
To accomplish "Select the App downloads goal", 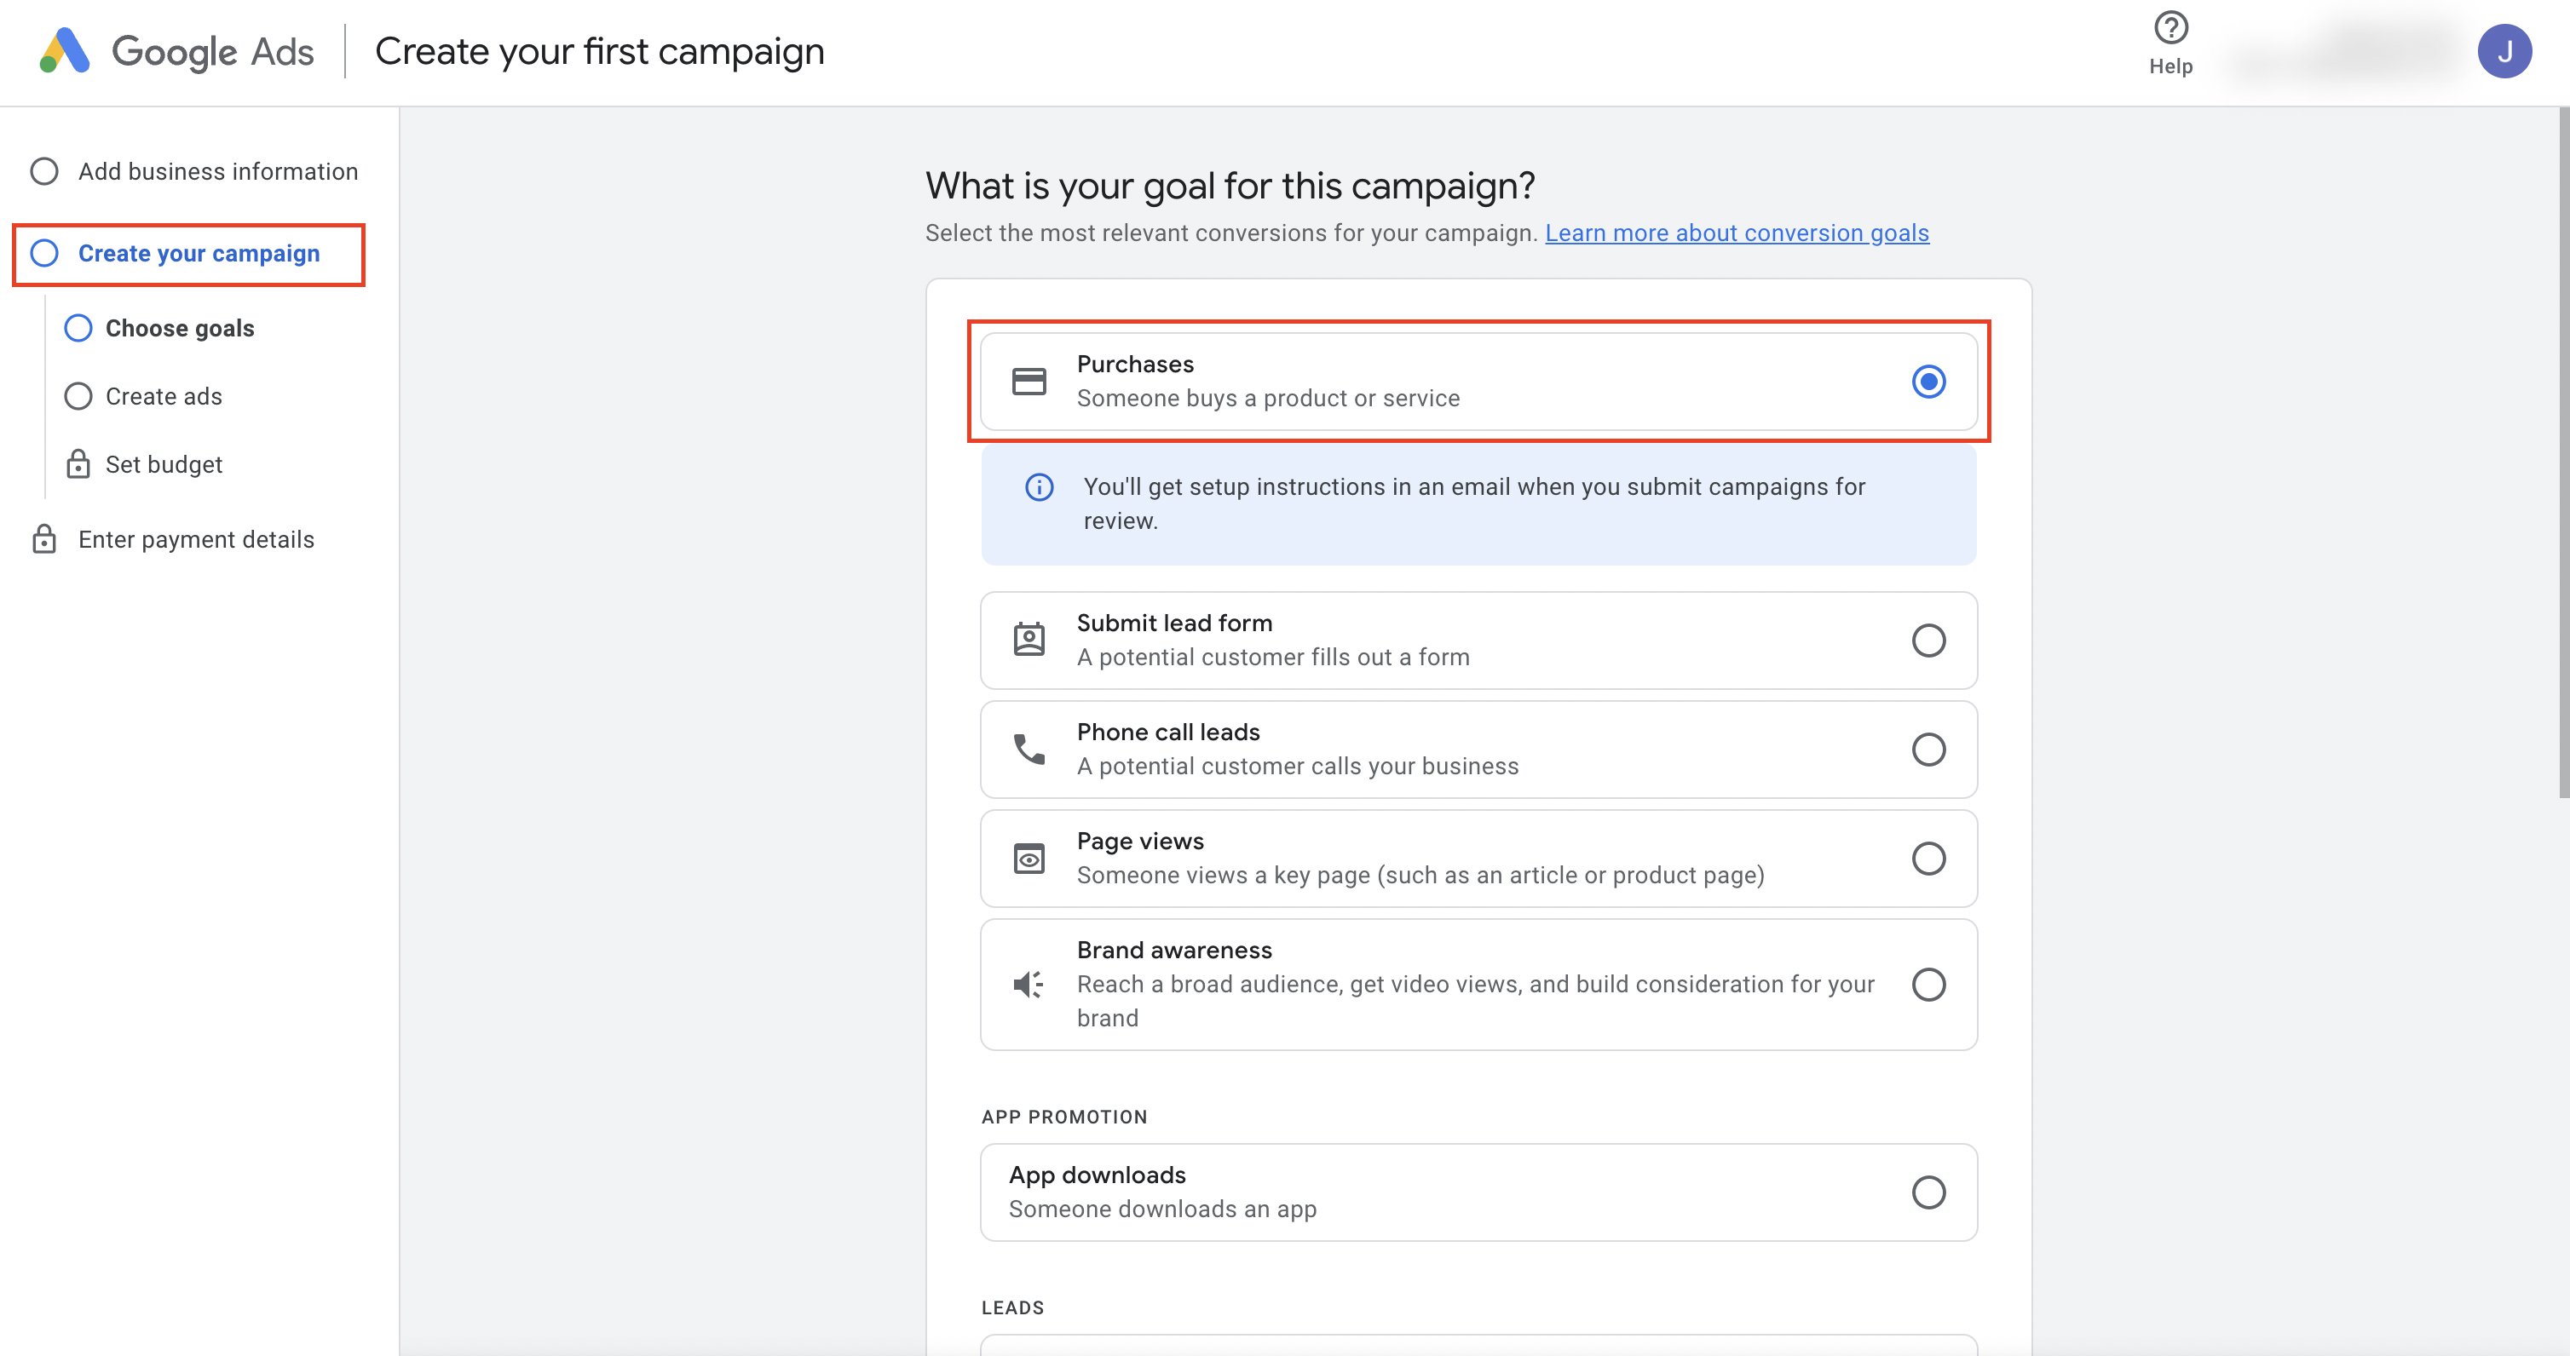I will [x=1929, y=1192].
